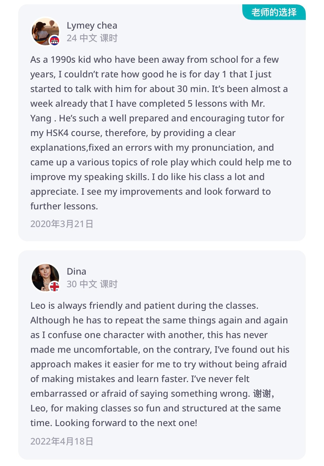The image size is (324, 466).
Task: Open Lymey chea's profile by name
Action: pos(92,26)
